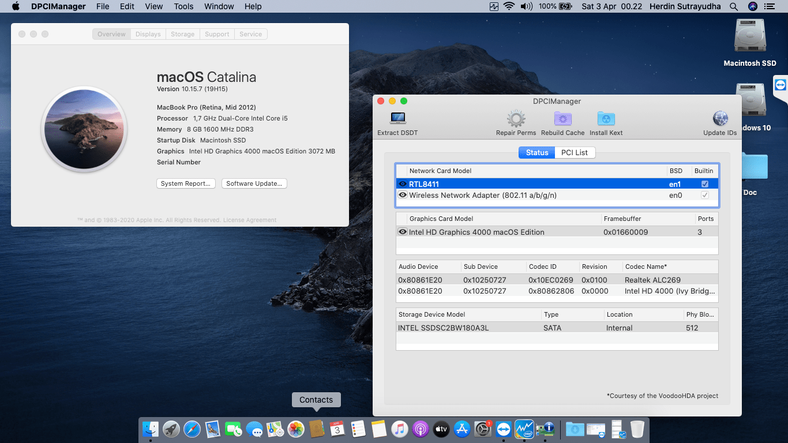This screenshot has width=788, height=443.
Task: Switch to the PCI List tab
Action: click(x=575, y=152)
